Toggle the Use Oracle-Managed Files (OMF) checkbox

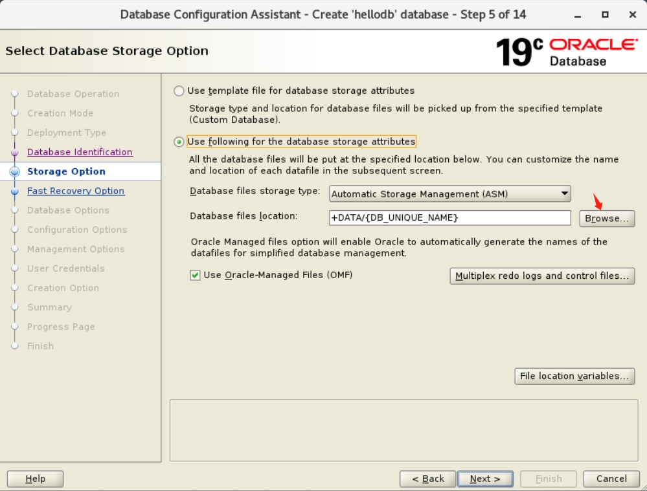195,275
